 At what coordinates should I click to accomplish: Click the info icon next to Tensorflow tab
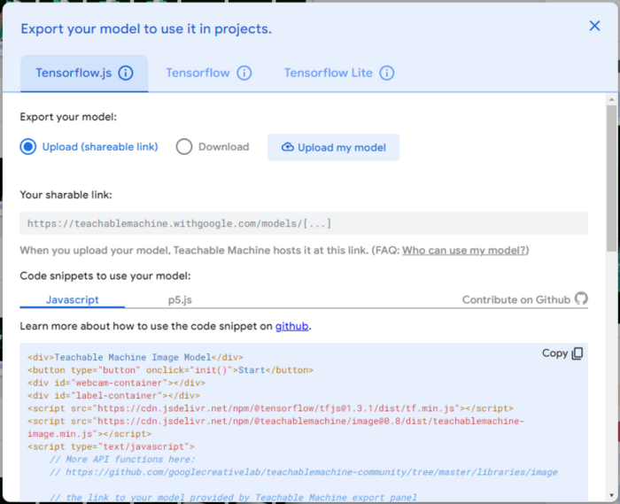pos(244,74)
